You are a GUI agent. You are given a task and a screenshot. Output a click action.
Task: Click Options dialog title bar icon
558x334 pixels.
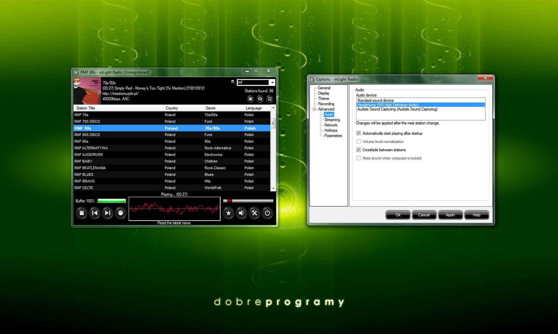coord(312,79)
